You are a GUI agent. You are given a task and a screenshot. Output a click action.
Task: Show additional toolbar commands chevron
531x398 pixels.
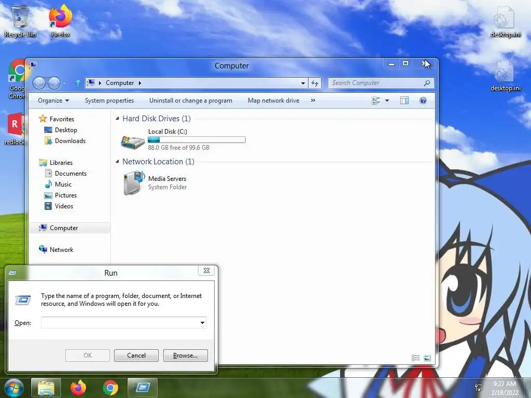coord(313,101)
